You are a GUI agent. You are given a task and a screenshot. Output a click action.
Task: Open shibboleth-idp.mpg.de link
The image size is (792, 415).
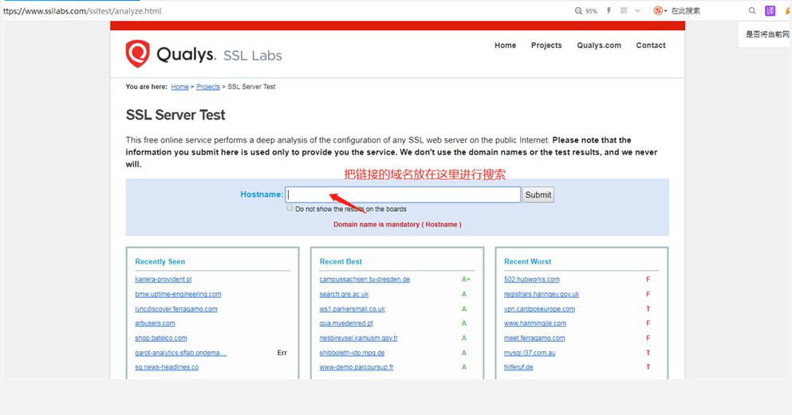point(352,353)
